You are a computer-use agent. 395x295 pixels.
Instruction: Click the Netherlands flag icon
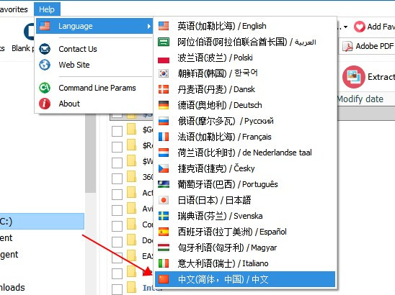coord(164,153)
